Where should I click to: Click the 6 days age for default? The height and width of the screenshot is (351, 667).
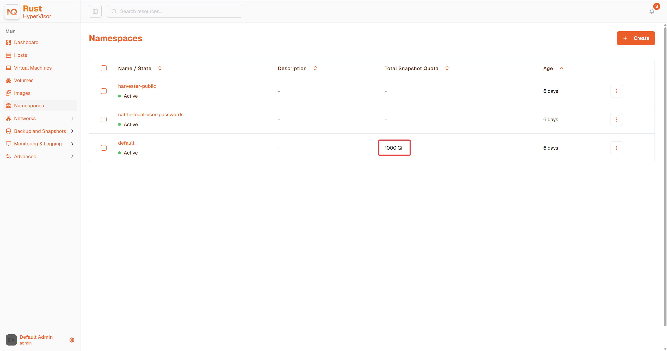pos(551,148)
